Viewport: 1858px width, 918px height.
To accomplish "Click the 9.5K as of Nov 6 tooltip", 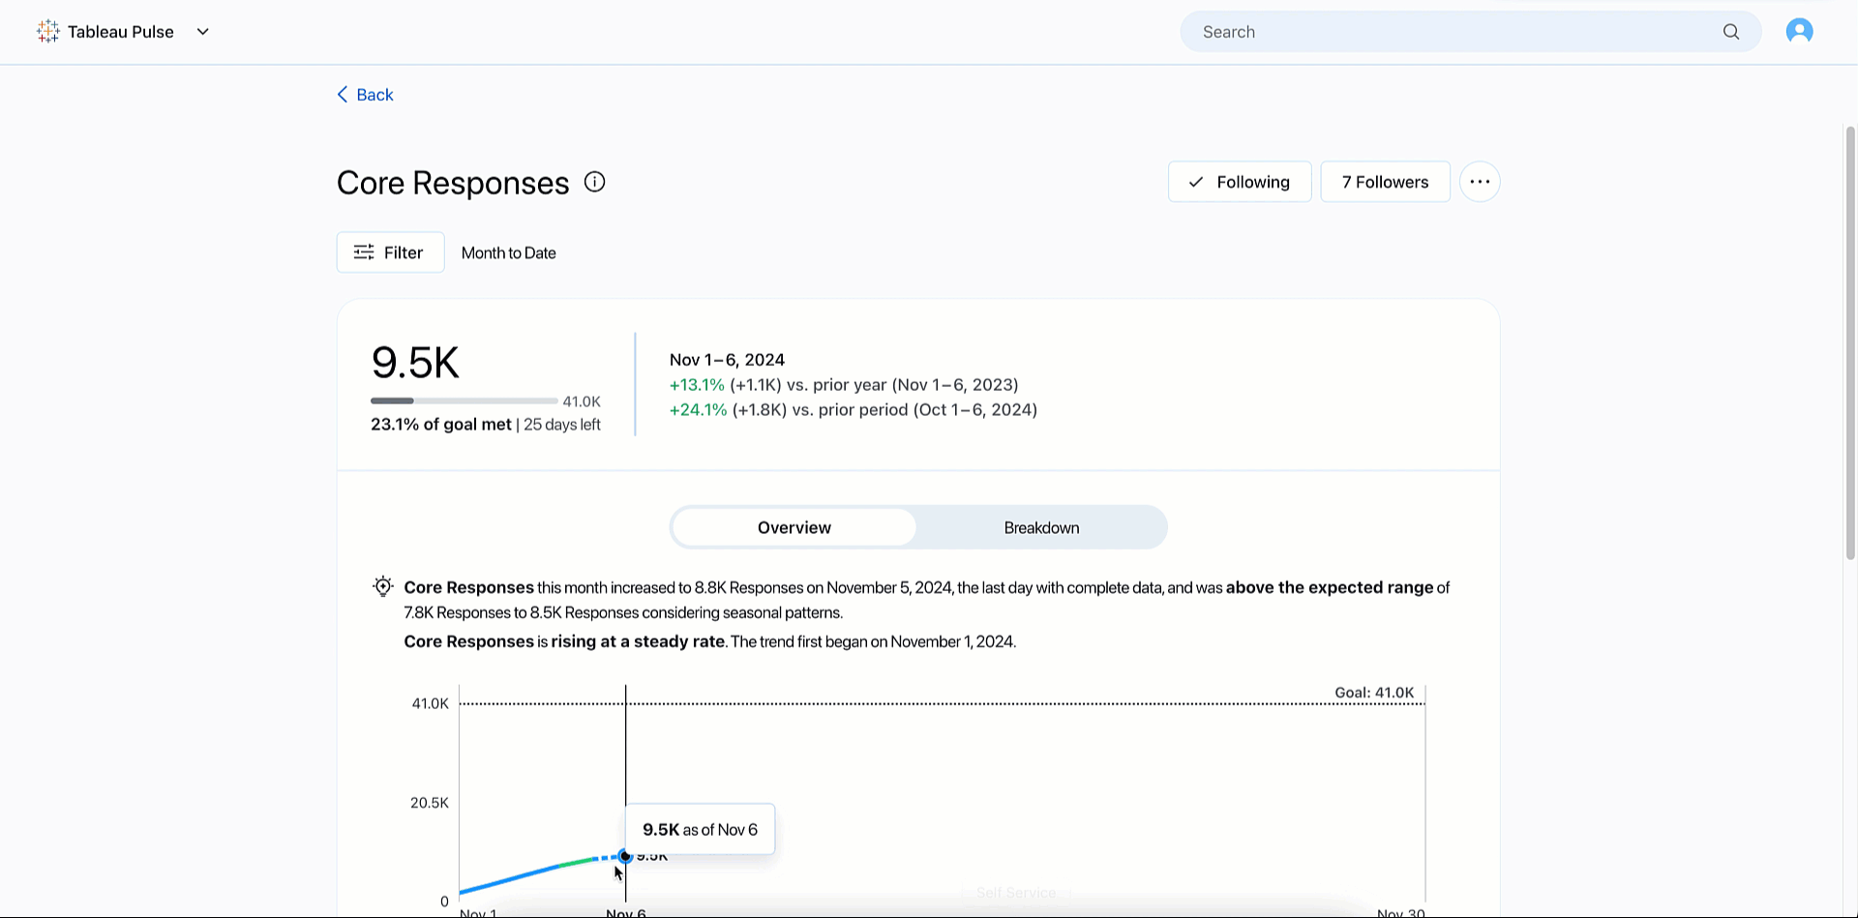I will point(700,830).
